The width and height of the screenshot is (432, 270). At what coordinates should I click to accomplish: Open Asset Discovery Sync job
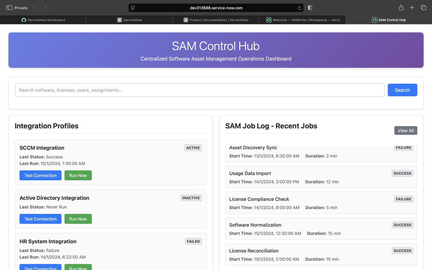(321, 153)
